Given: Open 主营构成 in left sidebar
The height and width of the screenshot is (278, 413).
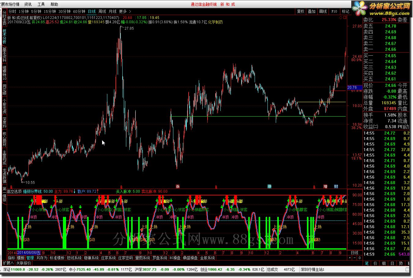Looking at the screenshot, I should pyautogui.click(x=4, y=158).
